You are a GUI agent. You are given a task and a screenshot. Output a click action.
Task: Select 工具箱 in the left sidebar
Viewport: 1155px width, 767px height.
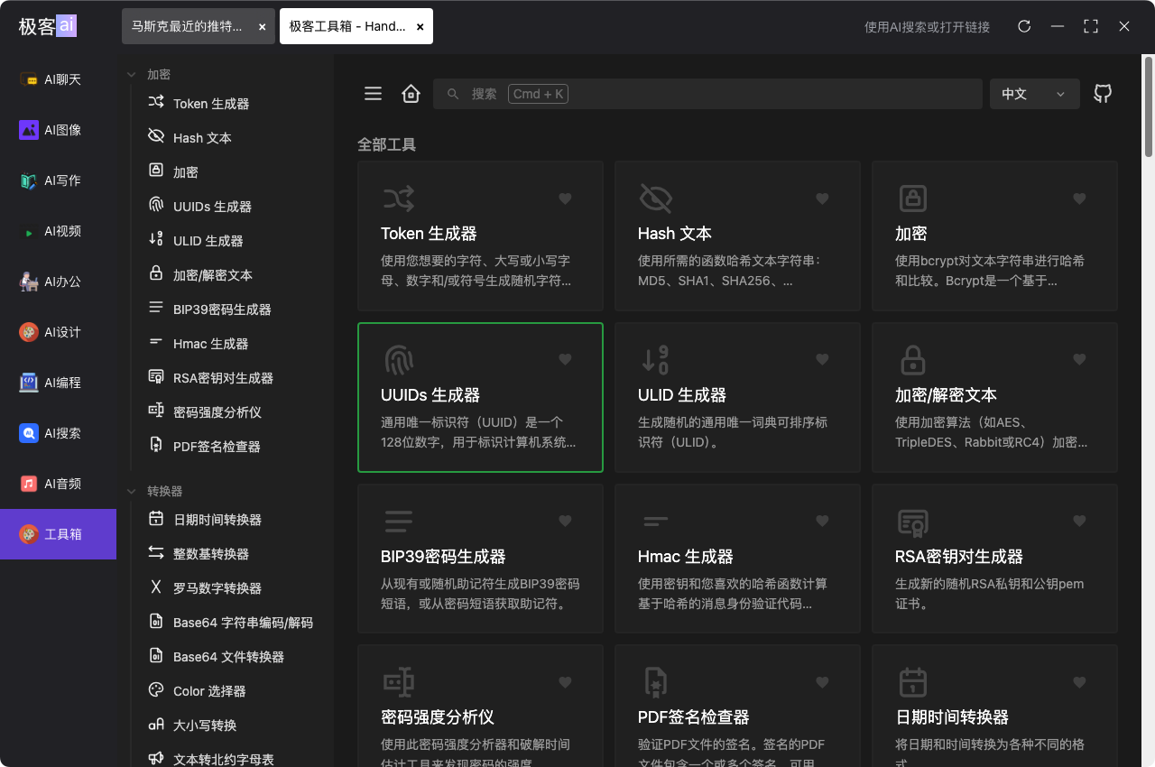pos(58,534)
